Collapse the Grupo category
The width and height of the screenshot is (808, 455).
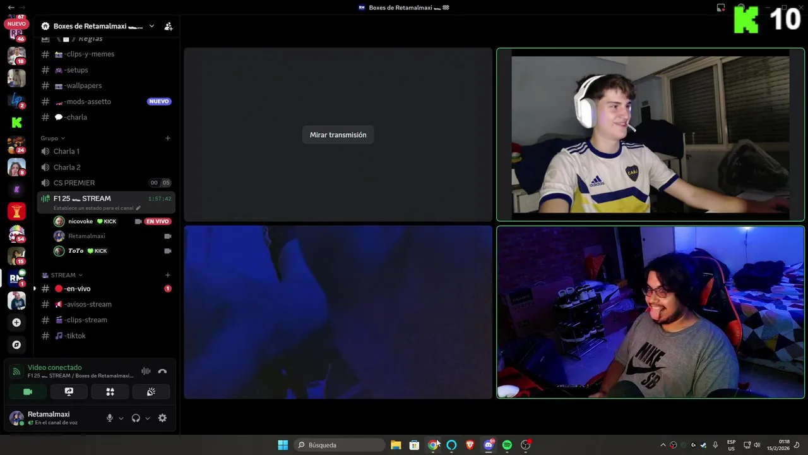[52, 138]
